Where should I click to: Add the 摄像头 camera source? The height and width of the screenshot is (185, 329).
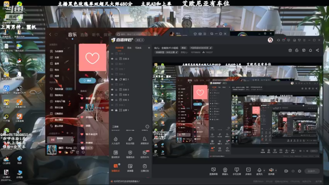tap(225, 171)
